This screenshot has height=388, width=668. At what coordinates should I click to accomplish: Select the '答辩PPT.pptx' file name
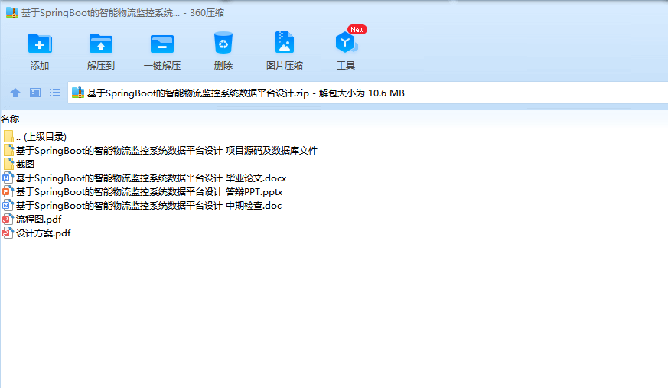click(x=149, y=191)
